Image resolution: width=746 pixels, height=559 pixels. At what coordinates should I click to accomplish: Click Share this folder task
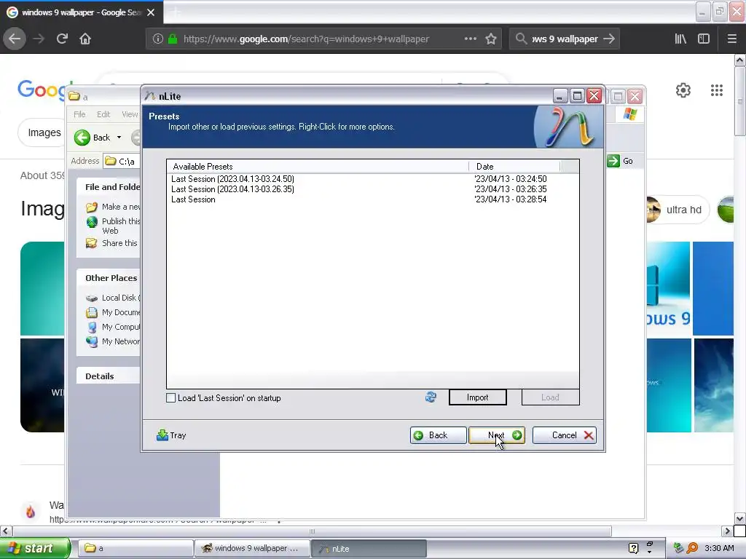click(x=111, y=243)
